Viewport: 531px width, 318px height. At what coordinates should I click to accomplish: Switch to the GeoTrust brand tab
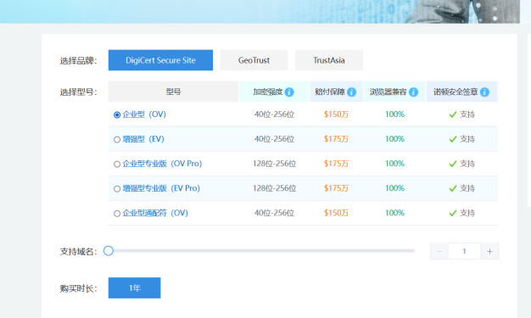click(x=254, y=60)
